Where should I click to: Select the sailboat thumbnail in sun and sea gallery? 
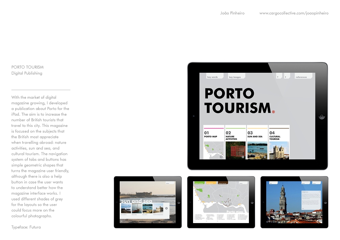point(136,209)
